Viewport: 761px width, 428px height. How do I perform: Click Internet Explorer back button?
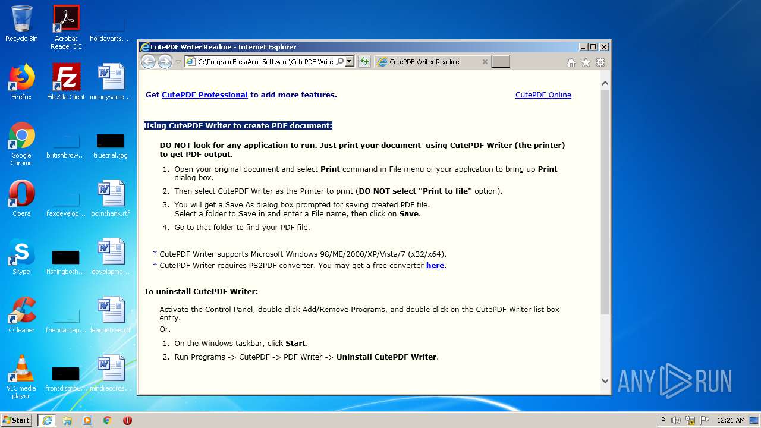click(x=148, y=61)
